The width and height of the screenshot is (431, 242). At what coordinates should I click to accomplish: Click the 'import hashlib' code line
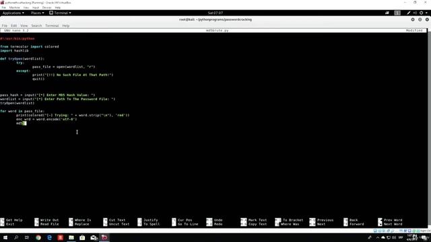click(14, 51)
